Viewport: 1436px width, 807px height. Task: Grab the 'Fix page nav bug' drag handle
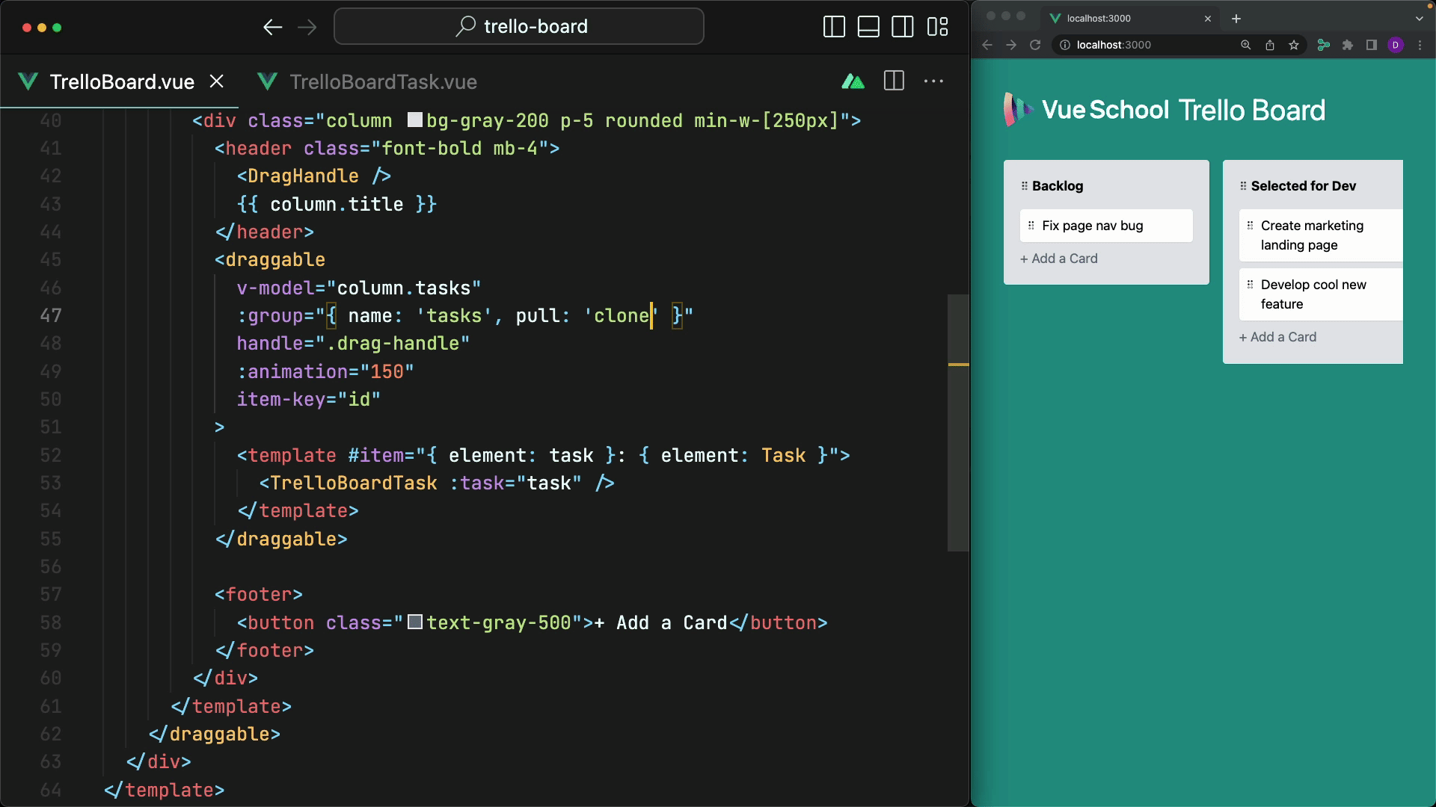pyautogui.click(x=1031, y=226)
